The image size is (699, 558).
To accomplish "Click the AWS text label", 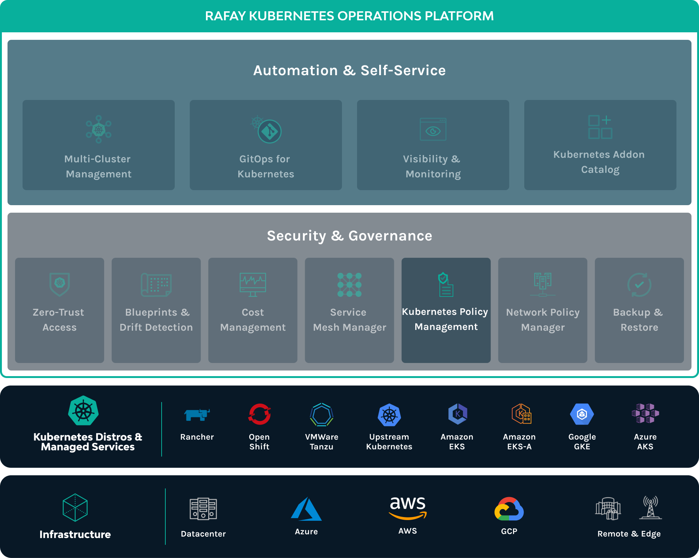I will [x=408, y=531].
